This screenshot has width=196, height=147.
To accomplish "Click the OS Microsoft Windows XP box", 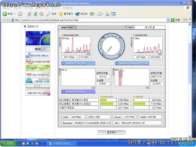I will tap(137, 123).
